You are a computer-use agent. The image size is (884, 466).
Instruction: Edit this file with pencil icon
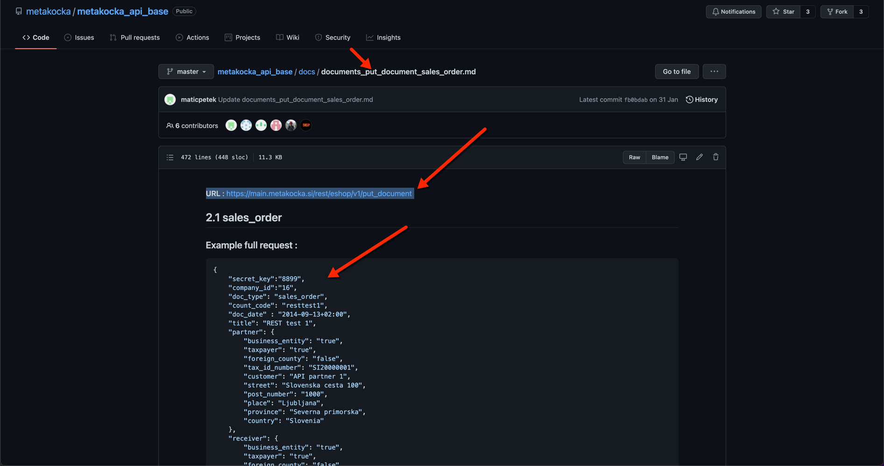699,157
